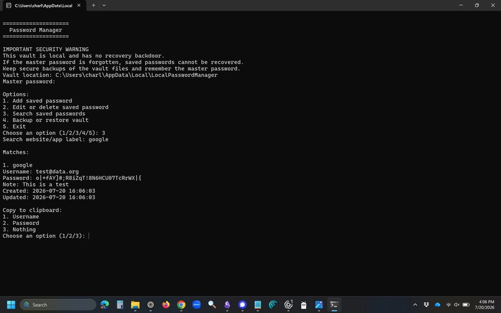Click the "Copy to clipboard:" heading
501x313 pixels.
click(x=32, y=210)
